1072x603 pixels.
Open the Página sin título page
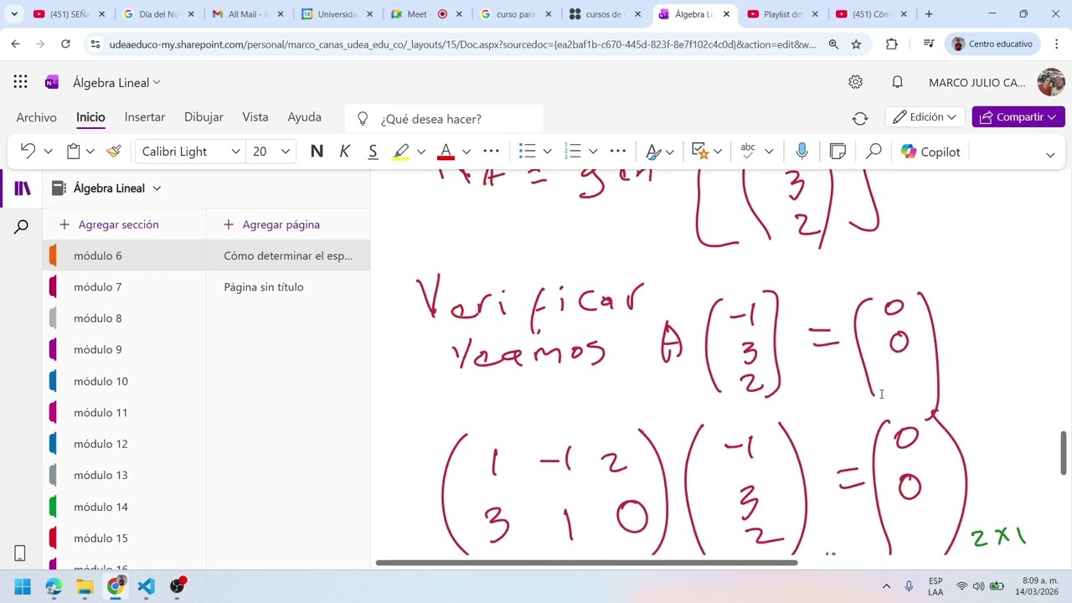[x=288, y=287]
